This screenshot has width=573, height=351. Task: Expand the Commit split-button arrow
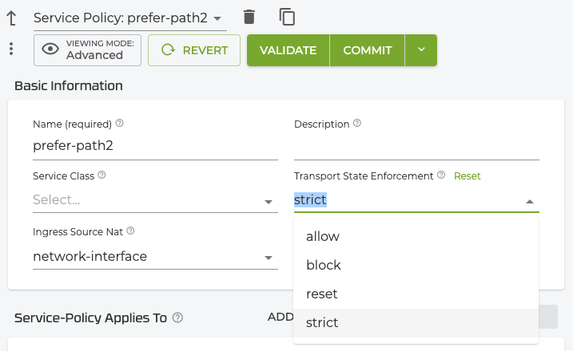421,49
